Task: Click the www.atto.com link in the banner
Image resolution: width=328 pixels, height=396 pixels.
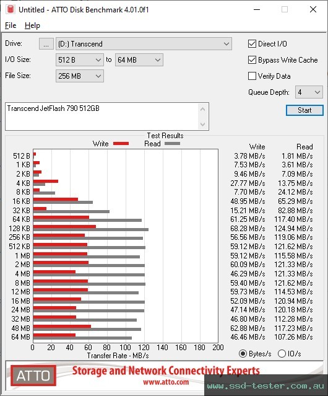Action: 166,382
